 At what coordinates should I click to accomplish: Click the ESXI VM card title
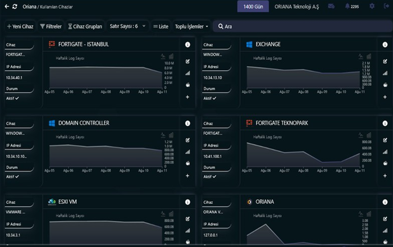click(67, 202)
